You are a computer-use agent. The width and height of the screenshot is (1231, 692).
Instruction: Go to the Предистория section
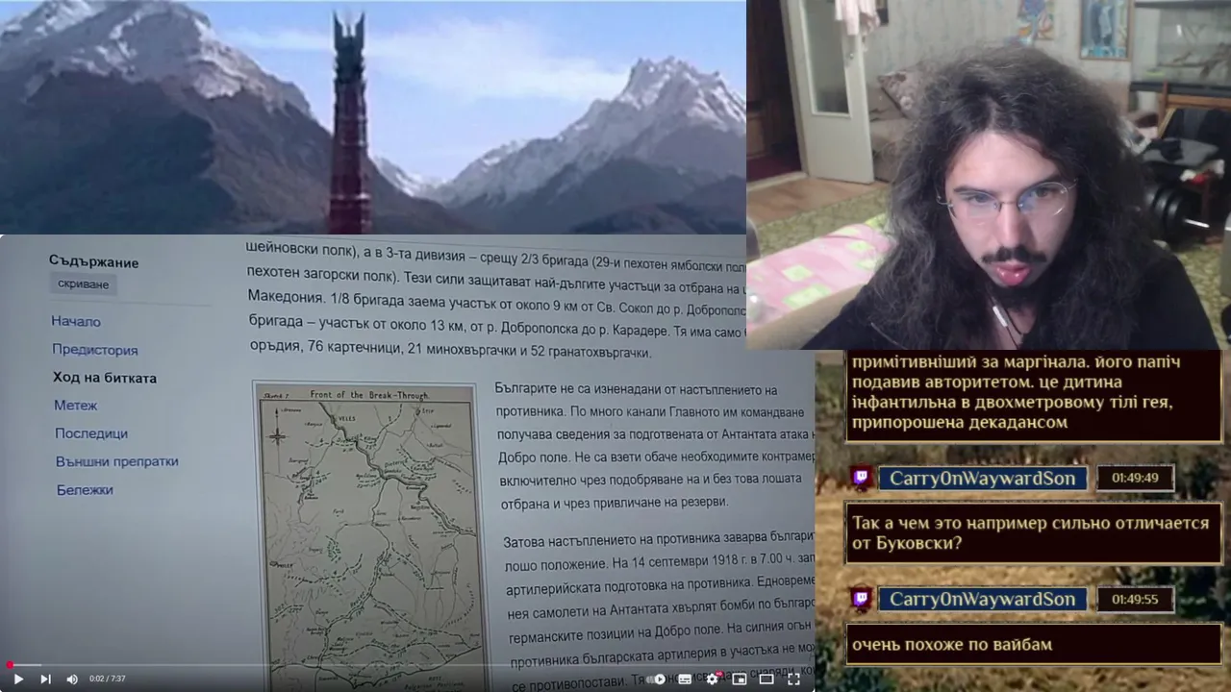coord(95,350)
